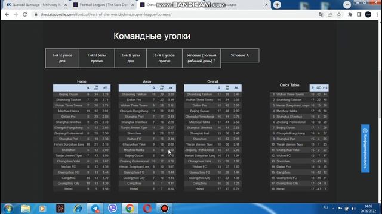Screen dimensions: 382x214
Task: Open the taskbar clock and date
Action: (368, 209)
